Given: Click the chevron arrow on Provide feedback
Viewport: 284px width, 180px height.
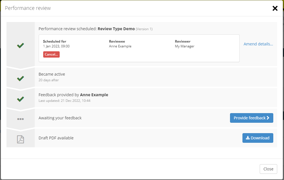Looking at the screenshot, I should pyautogui.click(x=268, y=118).
